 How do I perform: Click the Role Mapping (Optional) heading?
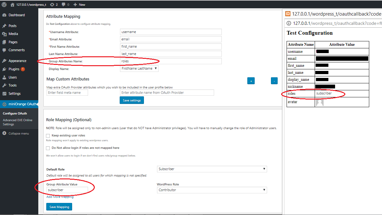point(69,120)
